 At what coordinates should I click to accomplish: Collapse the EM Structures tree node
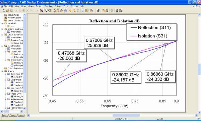tap(2, 46)
